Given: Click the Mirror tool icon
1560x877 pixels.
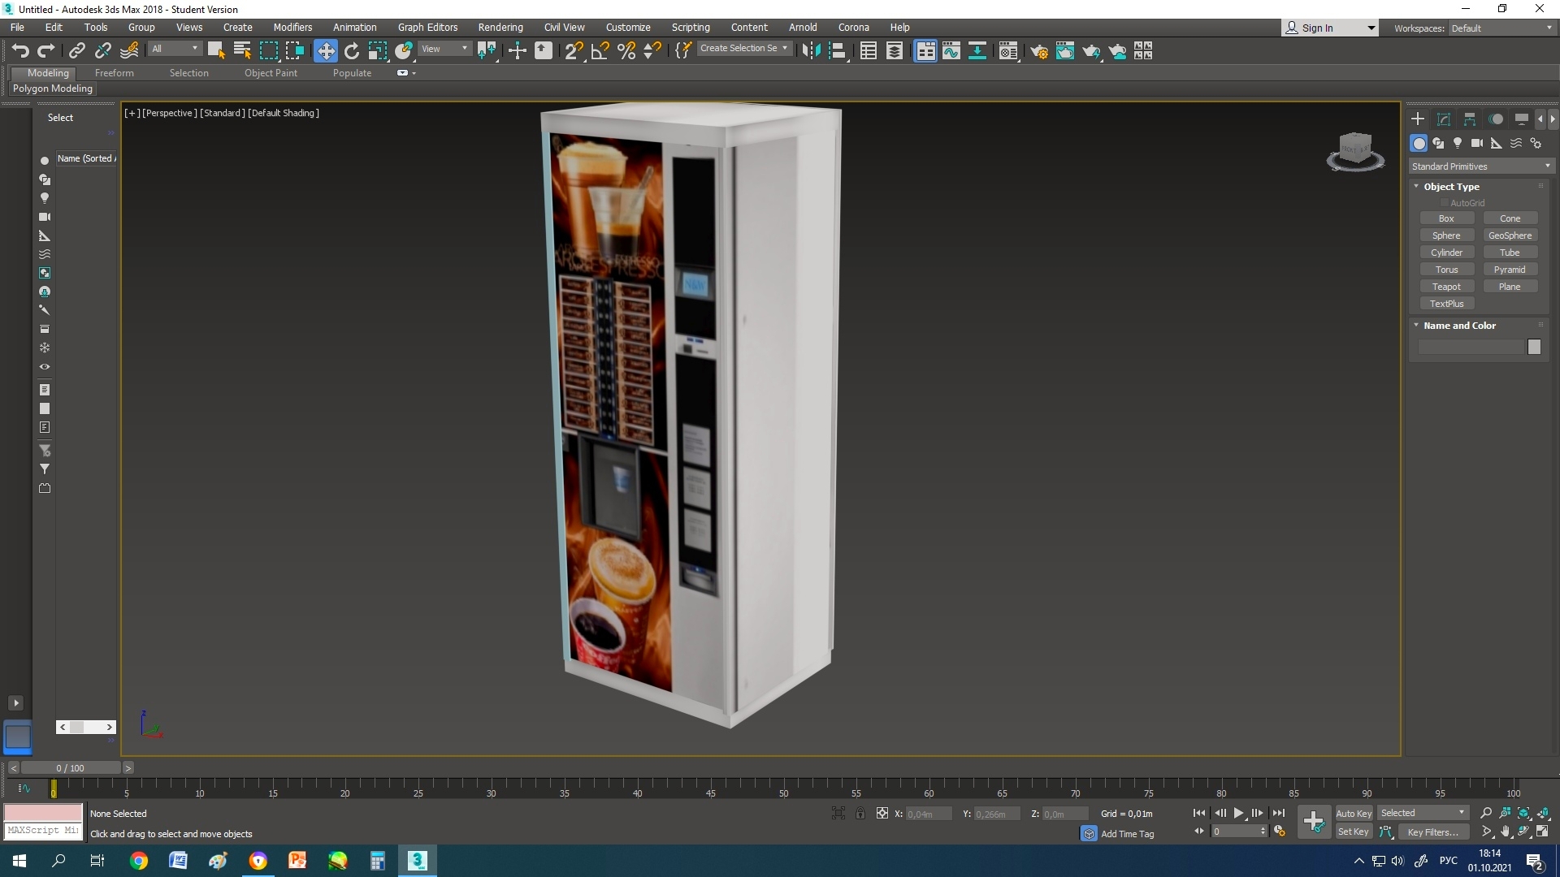Looking at the screenshot, I should pos(811,51).
